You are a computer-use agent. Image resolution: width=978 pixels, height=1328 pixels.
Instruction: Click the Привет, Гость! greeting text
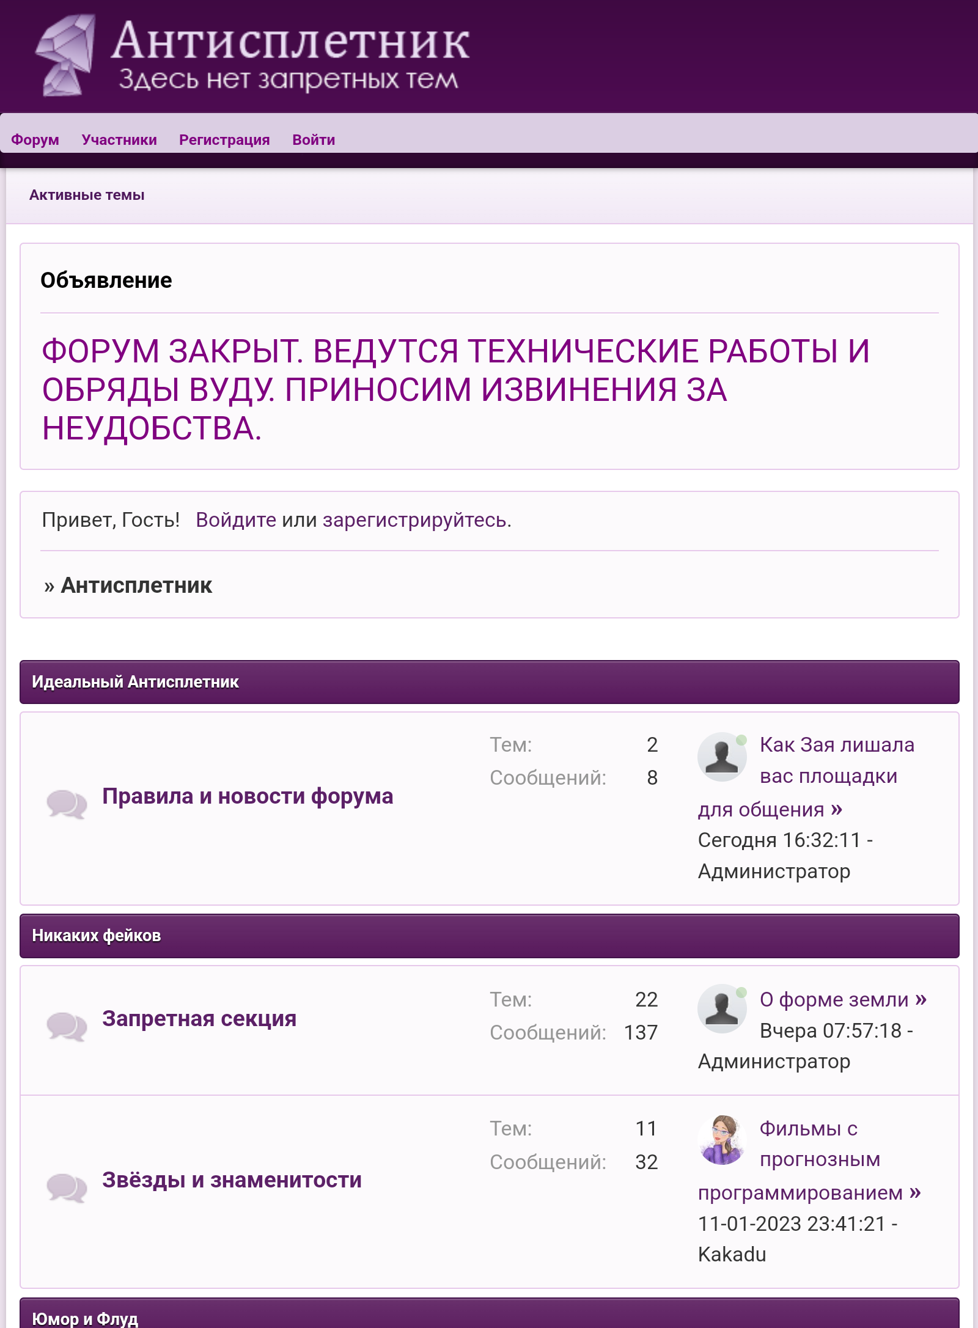point(111,520)
